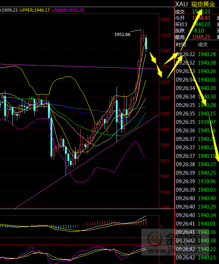Click the 最高 label
The image size is (219, 264).
(180, 37)
